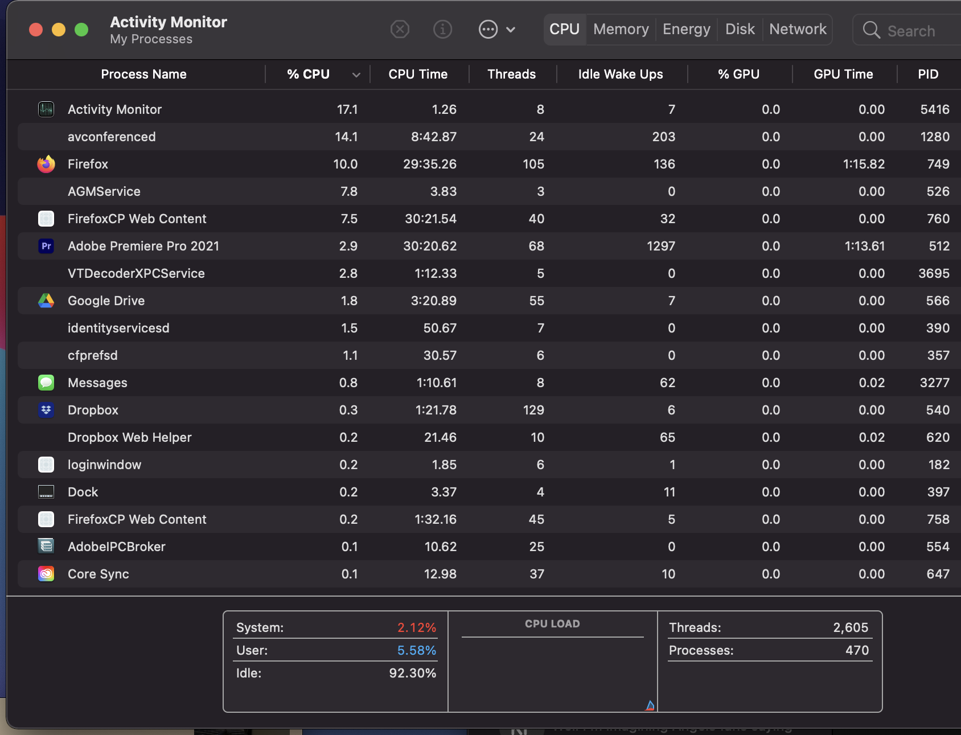961x735 pixels.
Task: Select the identityservicesd process row
Action: pyautogui.click(x=489, y=328)
